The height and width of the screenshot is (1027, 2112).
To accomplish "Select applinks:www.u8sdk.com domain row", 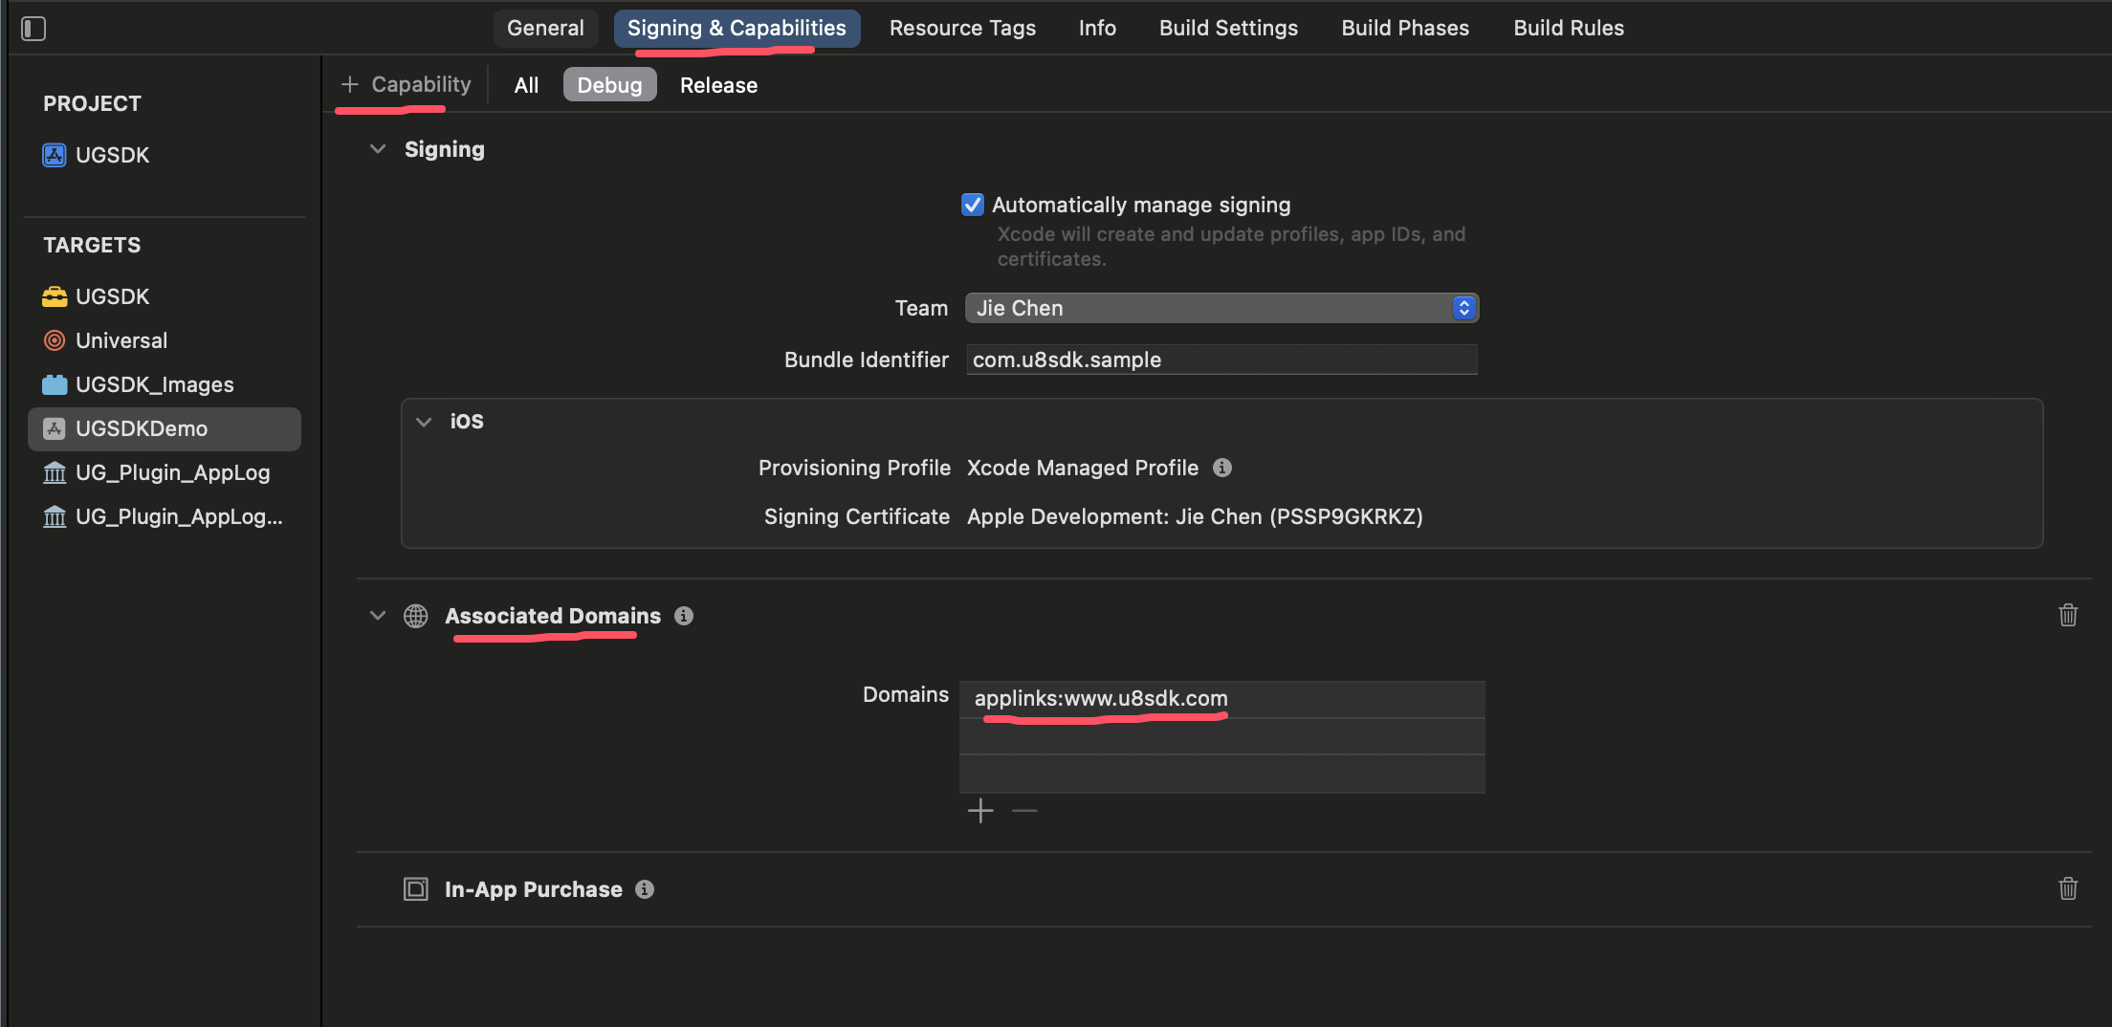I will coord(1221,699).
